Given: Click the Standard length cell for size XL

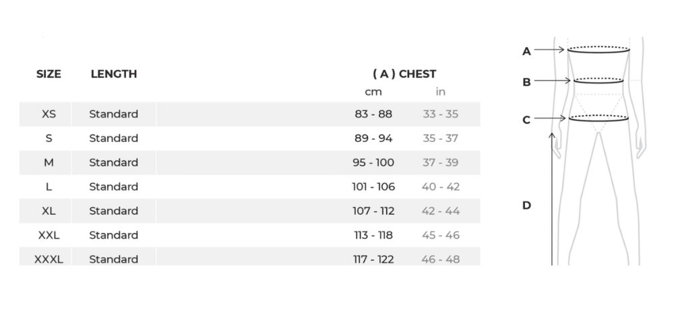Looking at the screenshot, I should pyautogui.click(x=114, y=211).
